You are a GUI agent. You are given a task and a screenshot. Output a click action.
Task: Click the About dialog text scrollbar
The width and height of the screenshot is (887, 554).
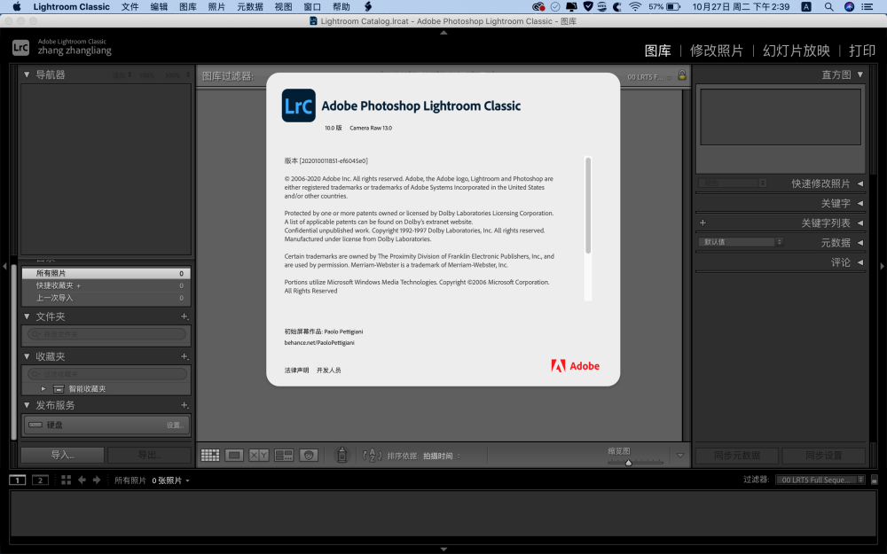(x=588, y=206)
